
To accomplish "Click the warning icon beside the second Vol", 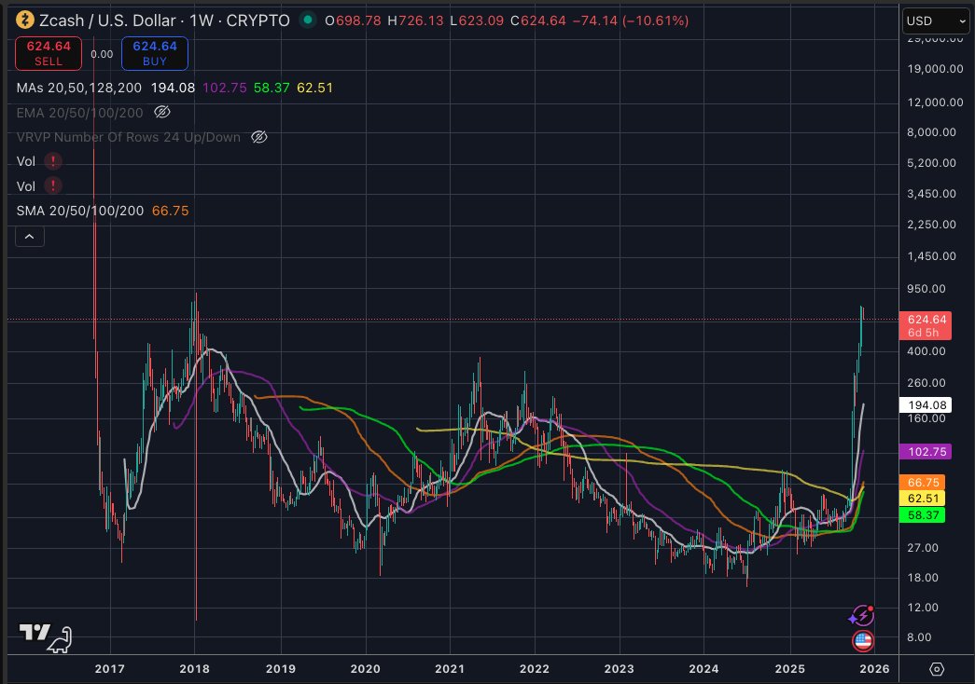I will point(53,185).
